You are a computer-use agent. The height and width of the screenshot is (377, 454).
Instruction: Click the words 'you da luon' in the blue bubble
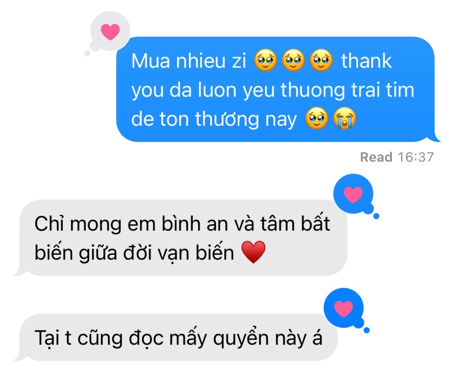184,90
